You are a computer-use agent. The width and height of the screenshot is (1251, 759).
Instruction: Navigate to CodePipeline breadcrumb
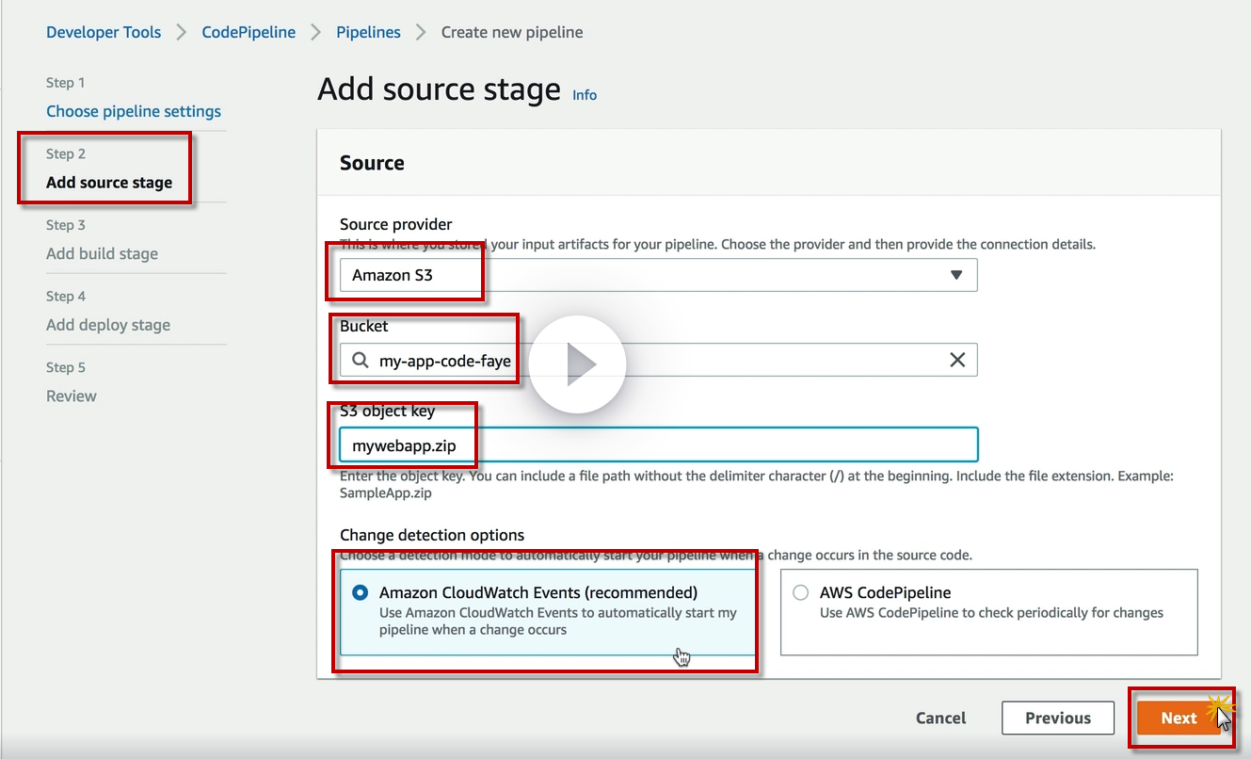249,32
